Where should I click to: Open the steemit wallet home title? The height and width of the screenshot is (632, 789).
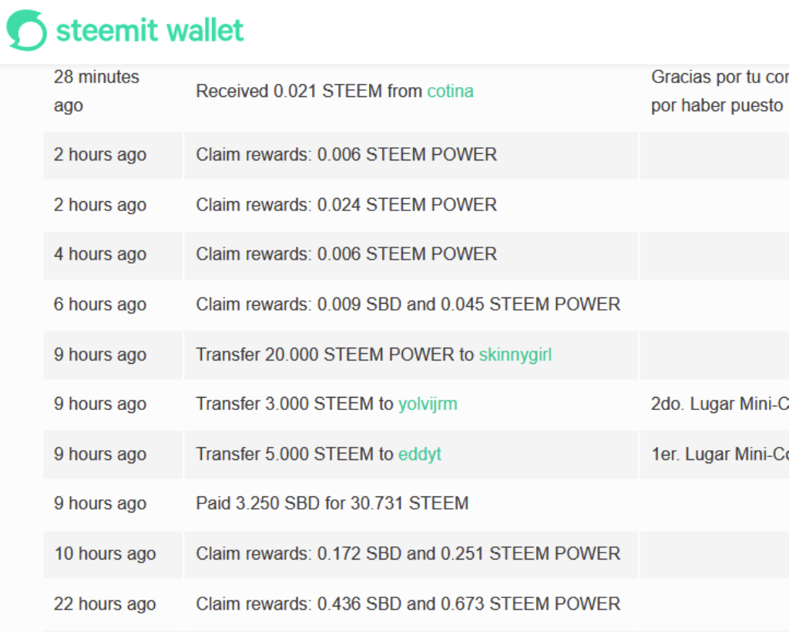149,30
